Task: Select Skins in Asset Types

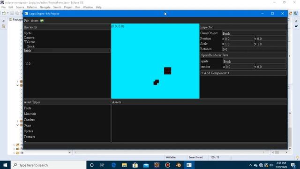Action: tap(27, 125)
